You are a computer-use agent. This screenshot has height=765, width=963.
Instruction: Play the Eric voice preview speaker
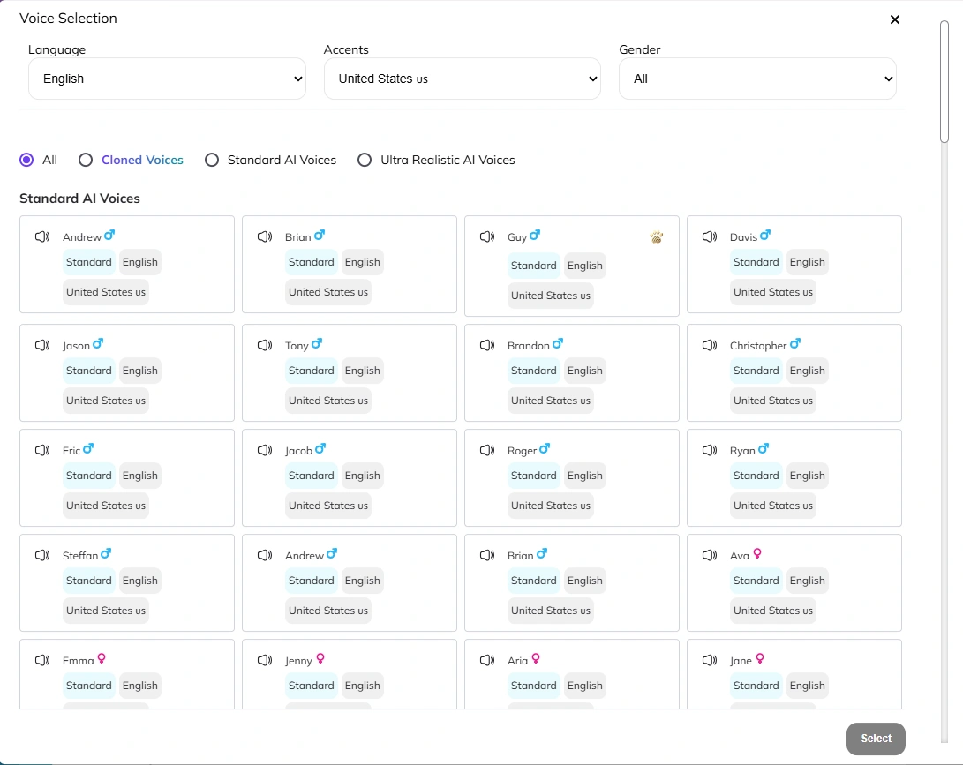pyautogui.click(x=42, y=451)
